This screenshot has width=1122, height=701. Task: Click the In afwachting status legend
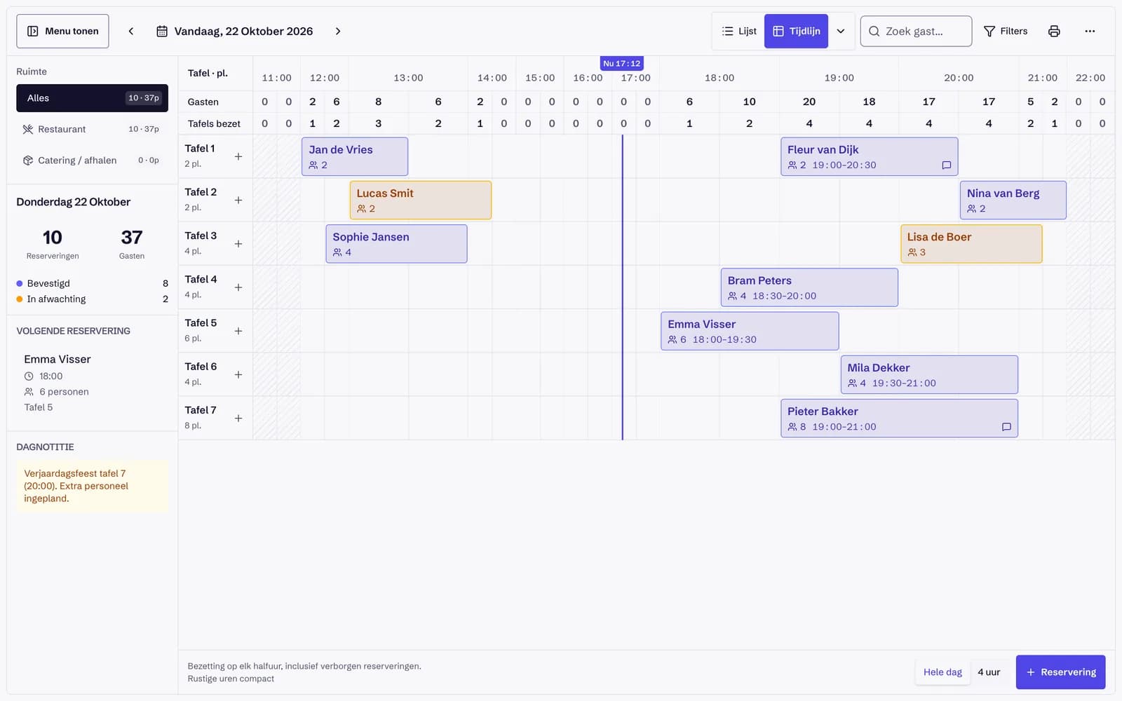(x=93, y=299)
